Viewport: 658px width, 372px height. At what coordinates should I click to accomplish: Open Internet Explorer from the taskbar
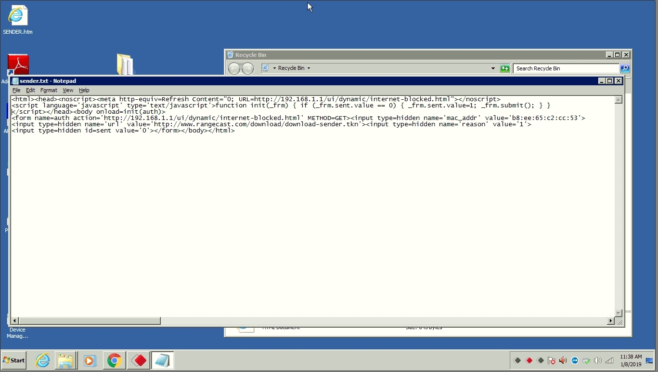click(42, 360)
